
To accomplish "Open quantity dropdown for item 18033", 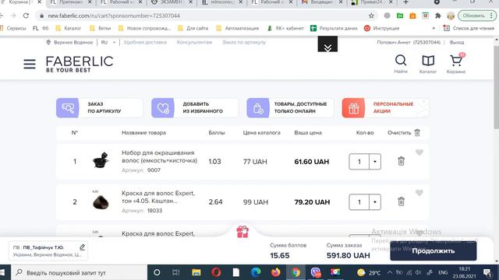I will pyautogui.click(x=375, y=202).
